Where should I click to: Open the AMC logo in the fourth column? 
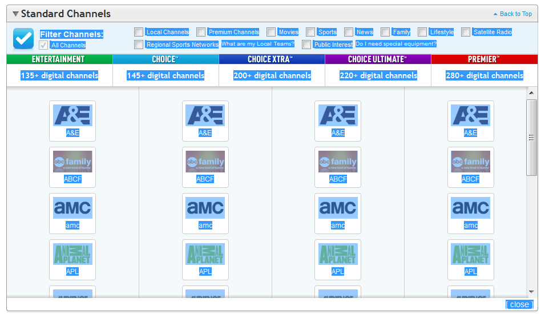pos(471,208)
